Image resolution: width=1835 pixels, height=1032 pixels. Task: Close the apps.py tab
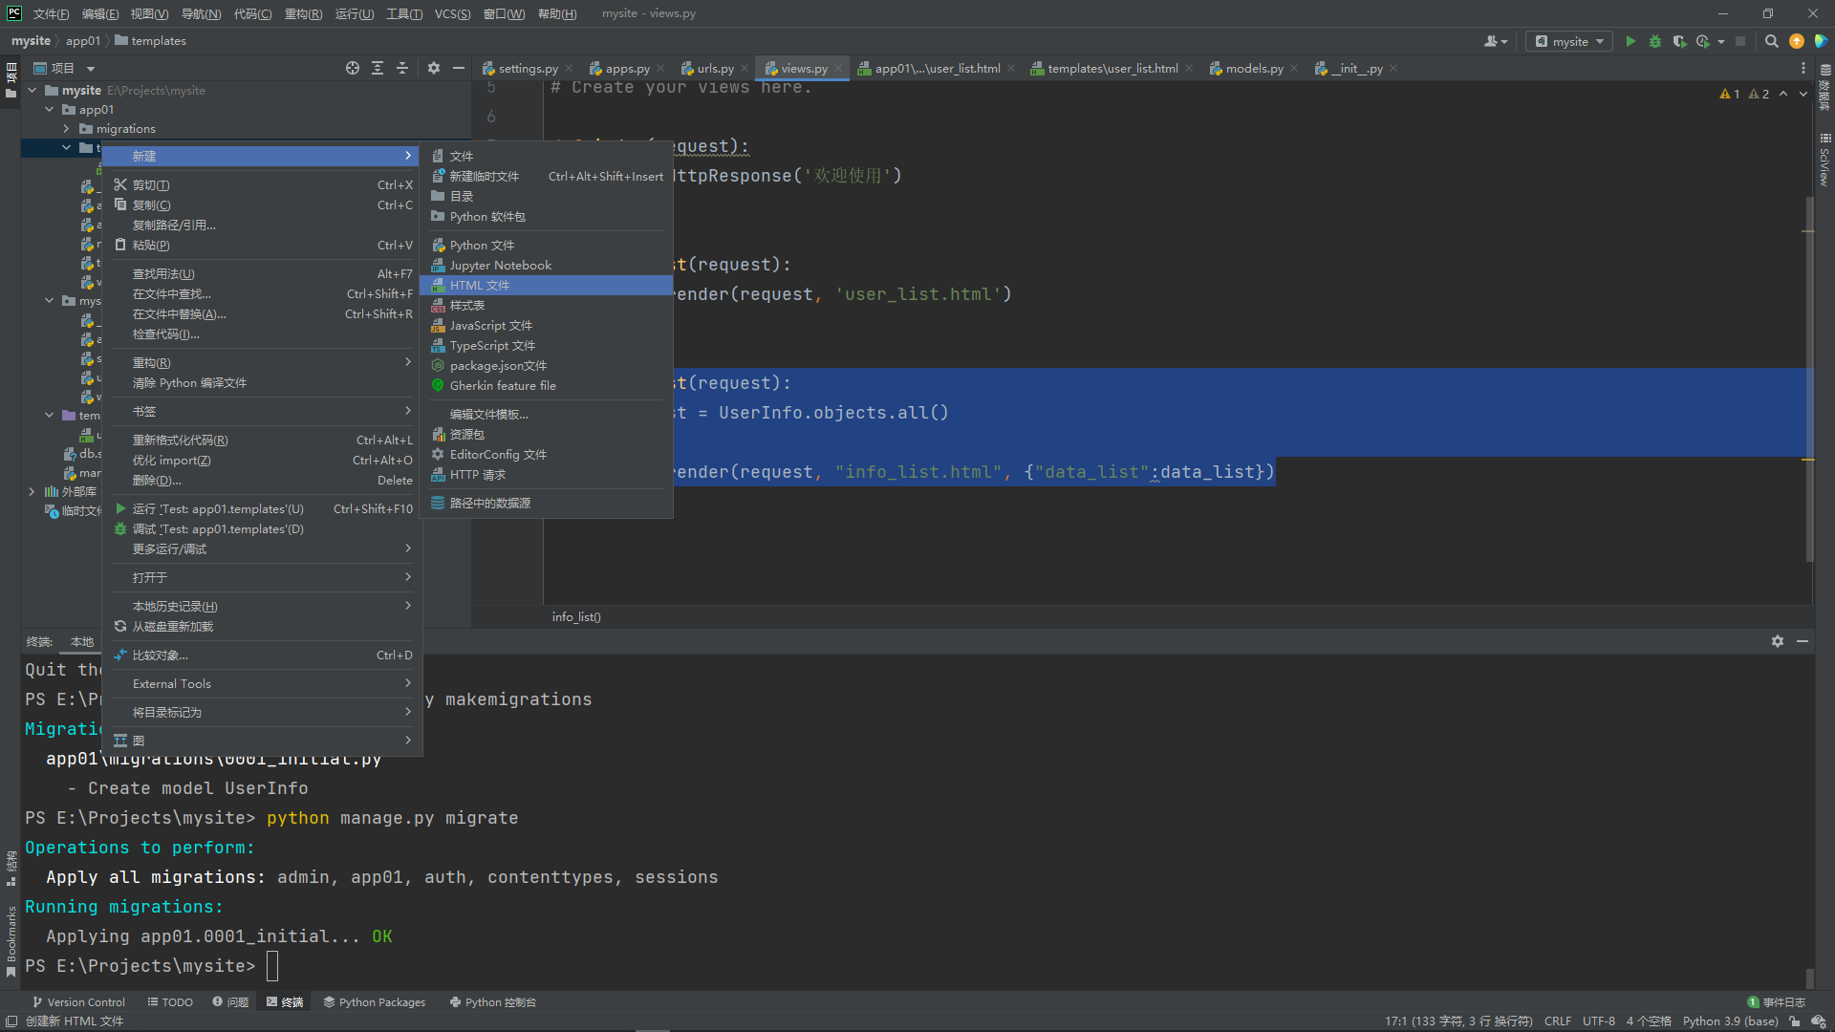660,68
